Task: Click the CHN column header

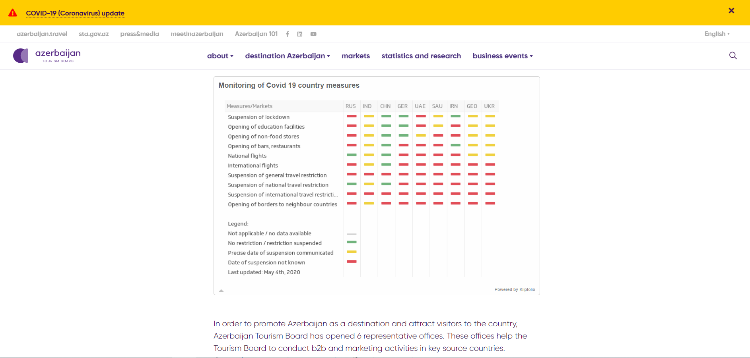Action: [385, 106]
